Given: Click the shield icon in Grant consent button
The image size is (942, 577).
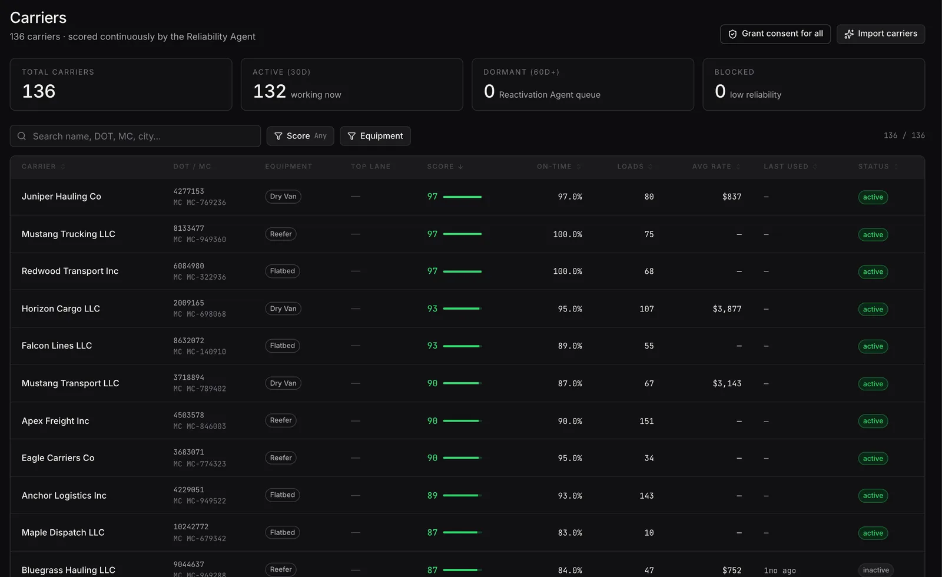Looking at the screenshot, I should [732, 34].
